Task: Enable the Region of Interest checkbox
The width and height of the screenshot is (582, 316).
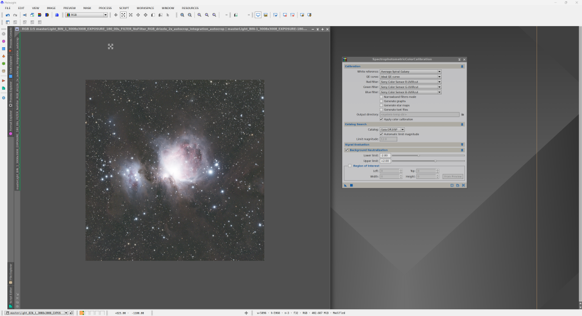Action: click(350, 165)
